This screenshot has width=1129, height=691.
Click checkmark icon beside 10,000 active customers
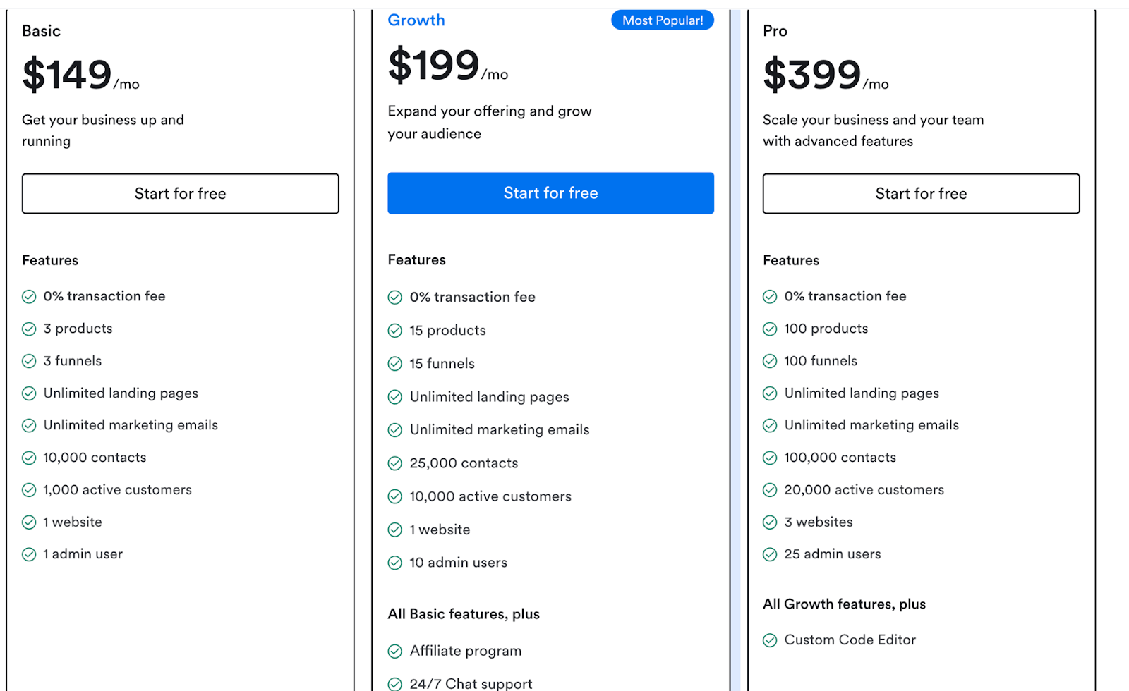click(395, 497)
